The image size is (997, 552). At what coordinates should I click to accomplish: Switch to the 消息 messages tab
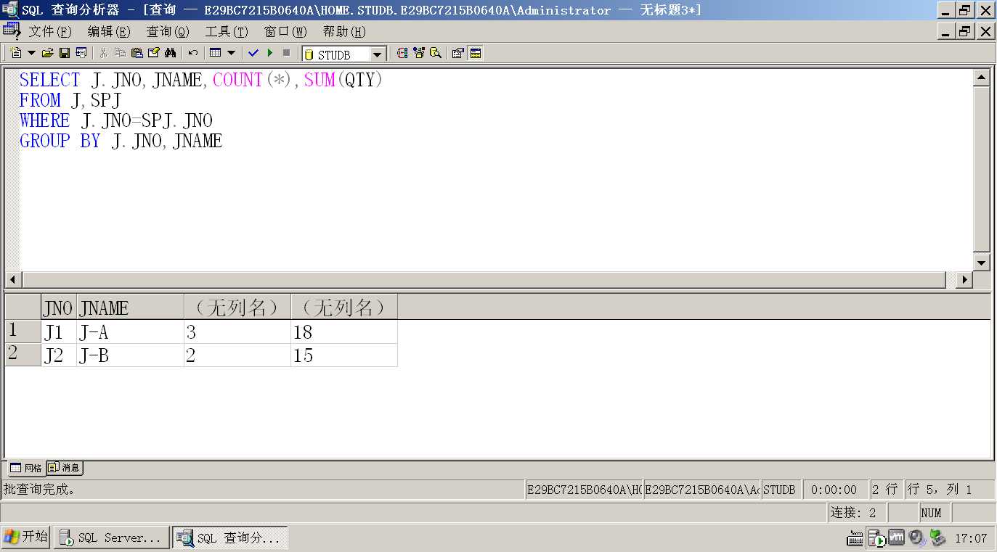[x=65, y=468]
